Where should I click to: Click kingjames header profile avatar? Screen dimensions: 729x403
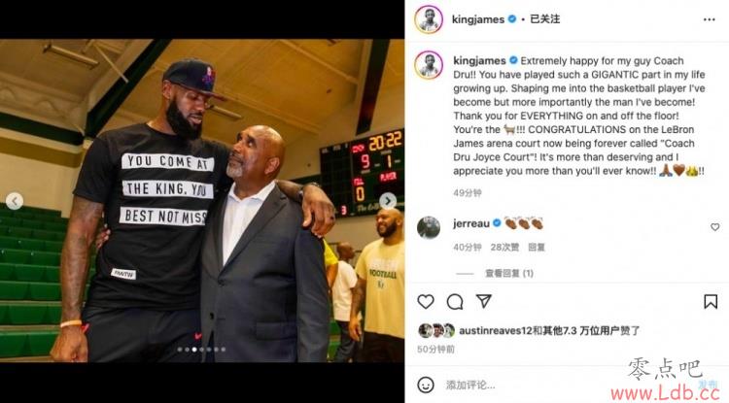click(429, 19)
